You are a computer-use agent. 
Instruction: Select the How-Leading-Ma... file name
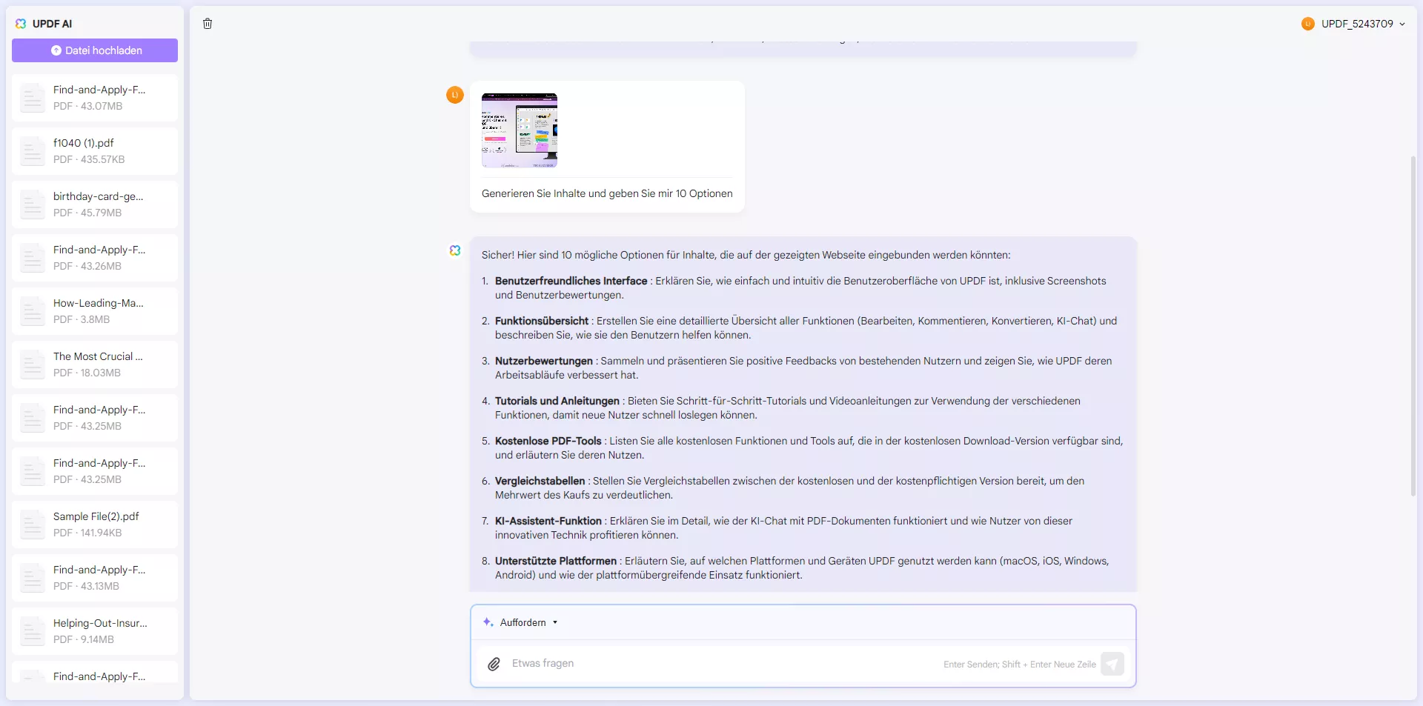99,303
